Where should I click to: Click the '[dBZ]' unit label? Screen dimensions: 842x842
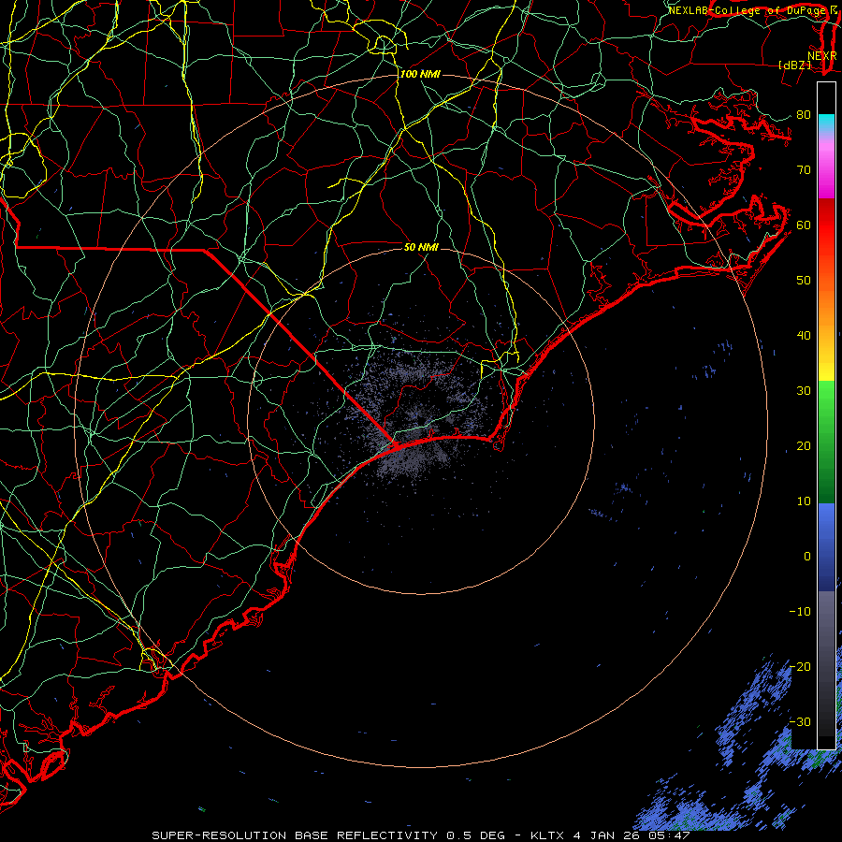(x=794, y=65)
